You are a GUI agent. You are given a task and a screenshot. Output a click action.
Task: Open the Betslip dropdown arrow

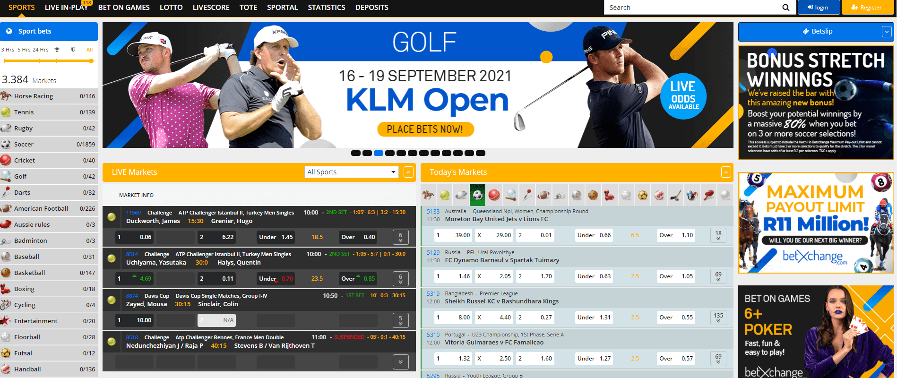pos(887,32)
